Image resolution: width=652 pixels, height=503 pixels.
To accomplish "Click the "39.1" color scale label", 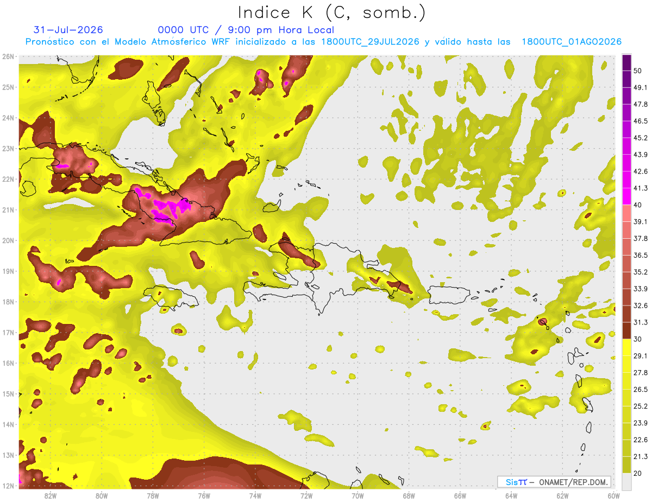I will click(x=641, y=221).
